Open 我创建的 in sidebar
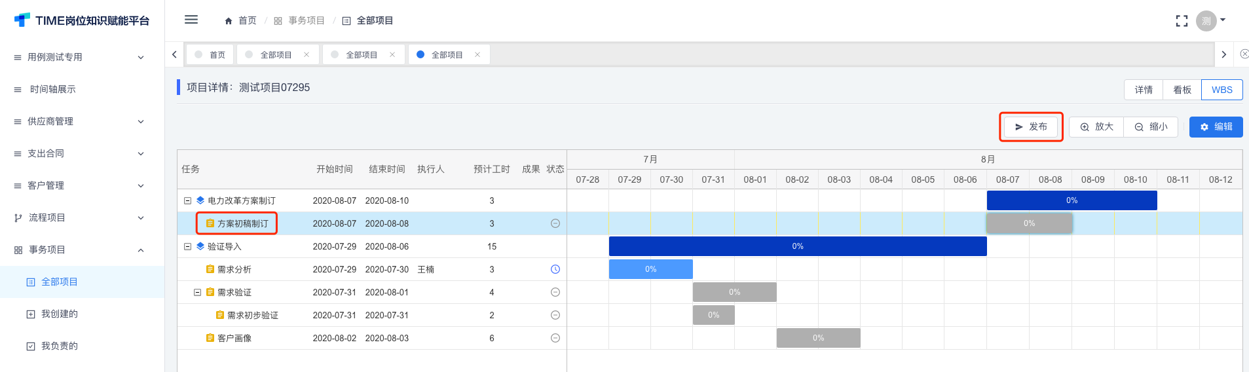This screenshot has width=1249, height=372. coord(59,314)
